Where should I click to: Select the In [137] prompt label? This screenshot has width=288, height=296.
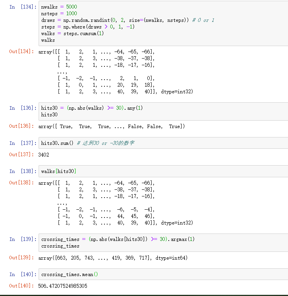[23, 143]
